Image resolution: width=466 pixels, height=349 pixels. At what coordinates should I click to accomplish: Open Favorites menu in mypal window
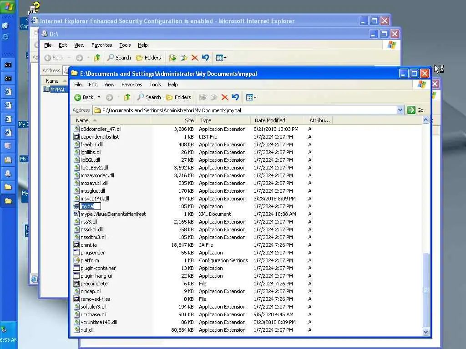click(x=132, y=85)
